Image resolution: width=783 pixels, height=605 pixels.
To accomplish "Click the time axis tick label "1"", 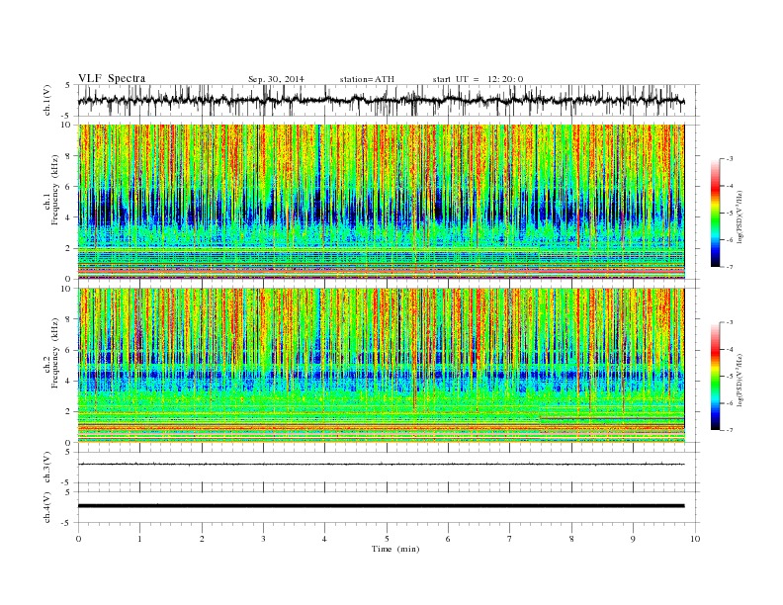I will (139, 539).
